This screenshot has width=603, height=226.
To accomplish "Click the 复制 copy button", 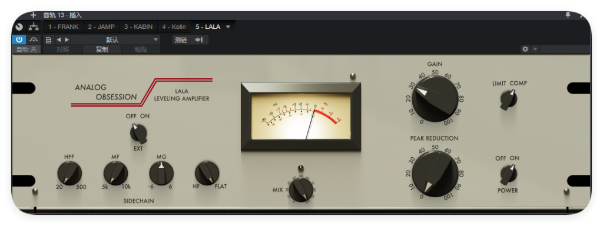I will click(x=102, y=49).
